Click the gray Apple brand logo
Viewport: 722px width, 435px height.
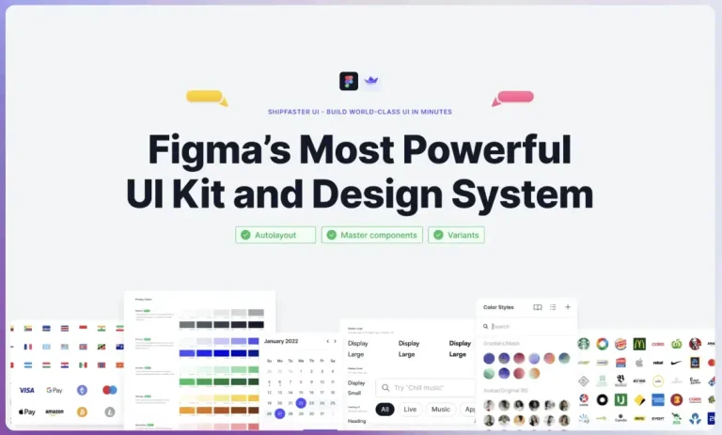[x=639, y=363]
